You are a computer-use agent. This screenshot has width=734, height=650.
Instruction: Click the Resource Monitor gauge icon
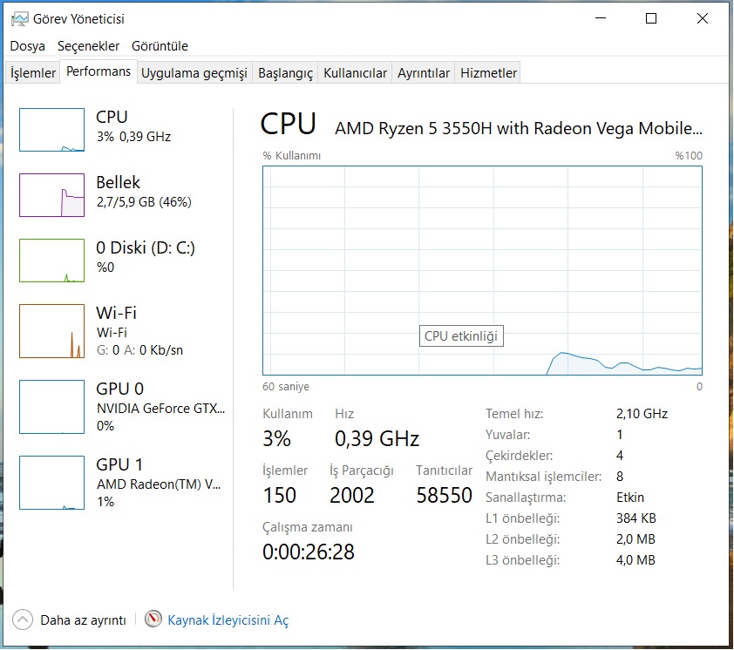point(153,620)
